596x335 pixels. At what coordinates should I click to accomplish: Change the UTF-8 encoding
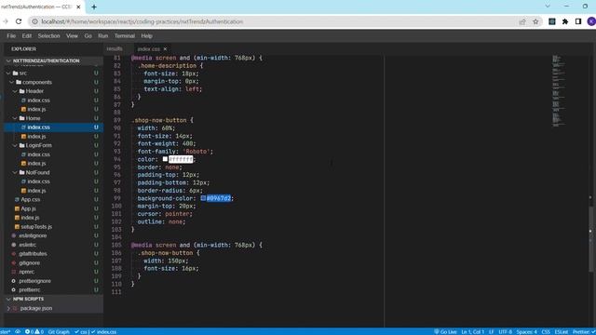tap(505, 332)
